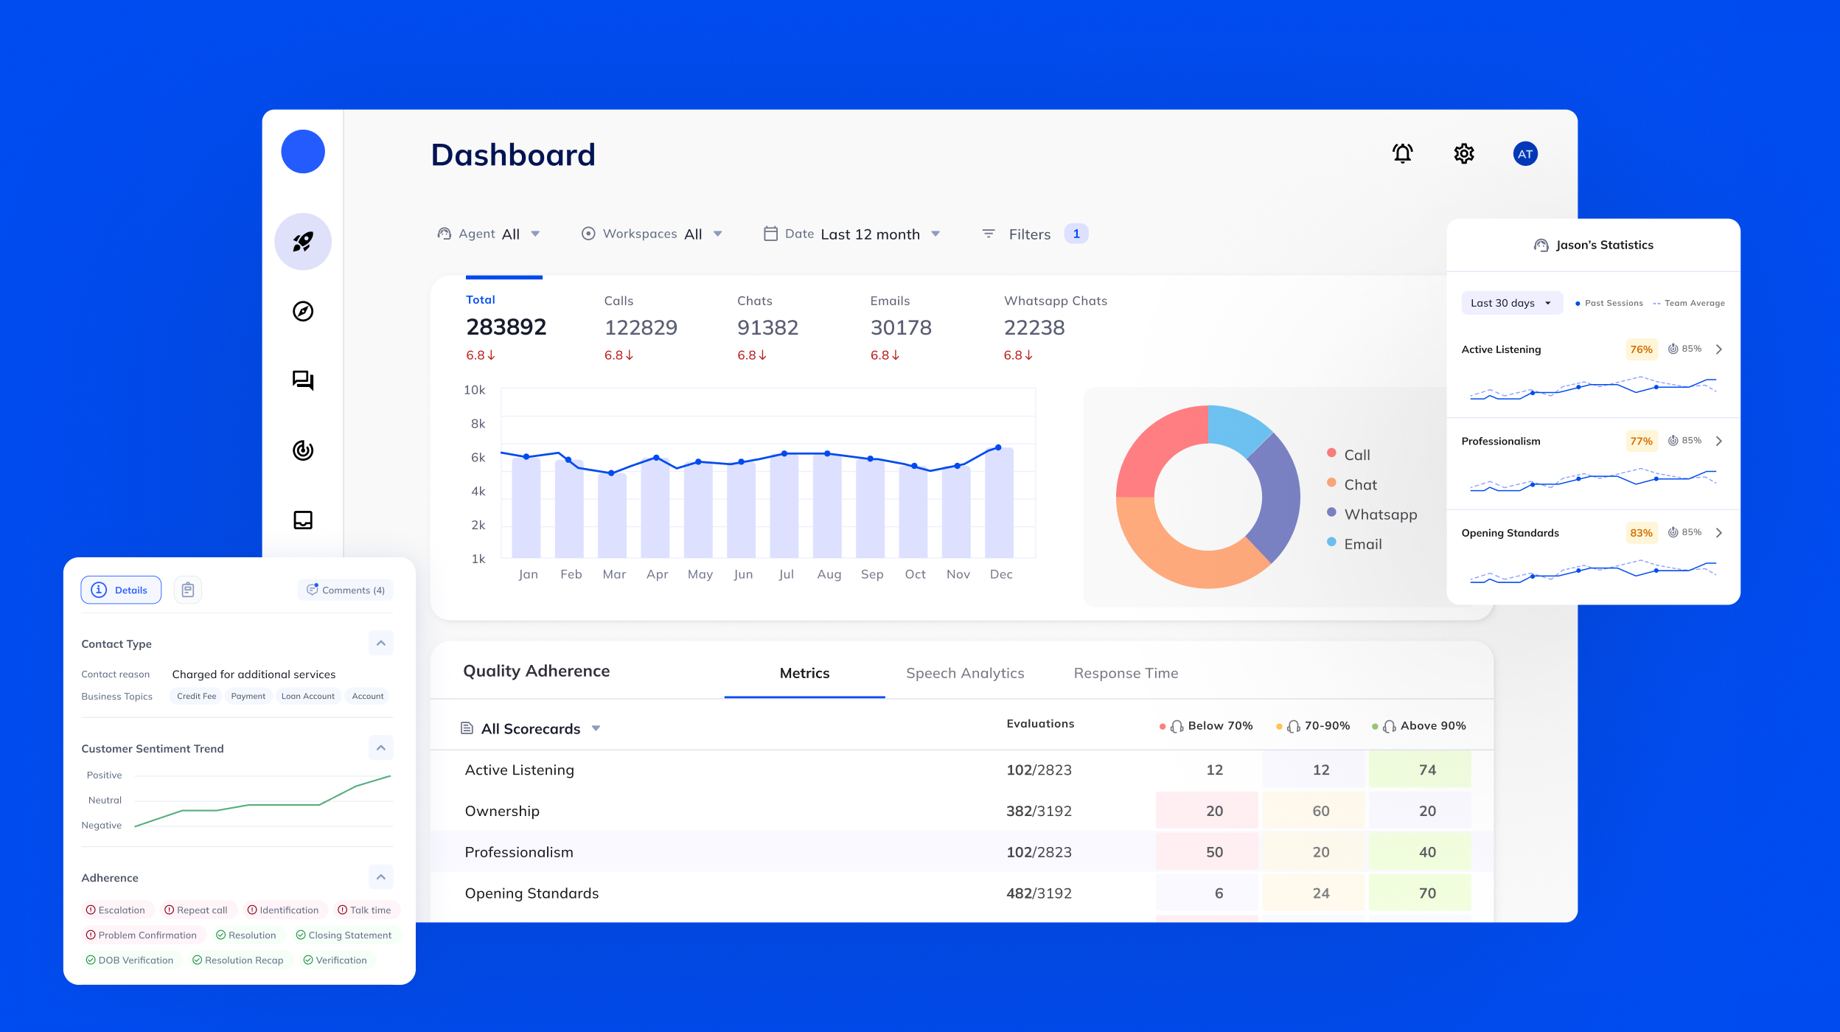Screen dimensions: 1840x1032
Task: Toggle the Call legend item
Action: (1356, 455)
